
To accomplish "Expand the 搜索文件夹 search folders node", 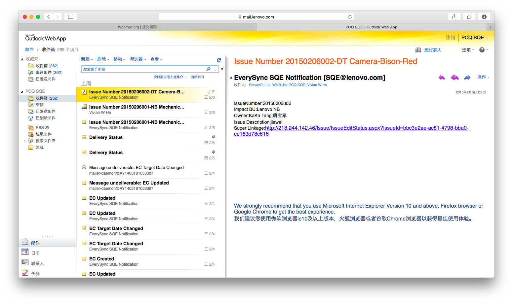I will pyautogui.click(x=24, y=141).
